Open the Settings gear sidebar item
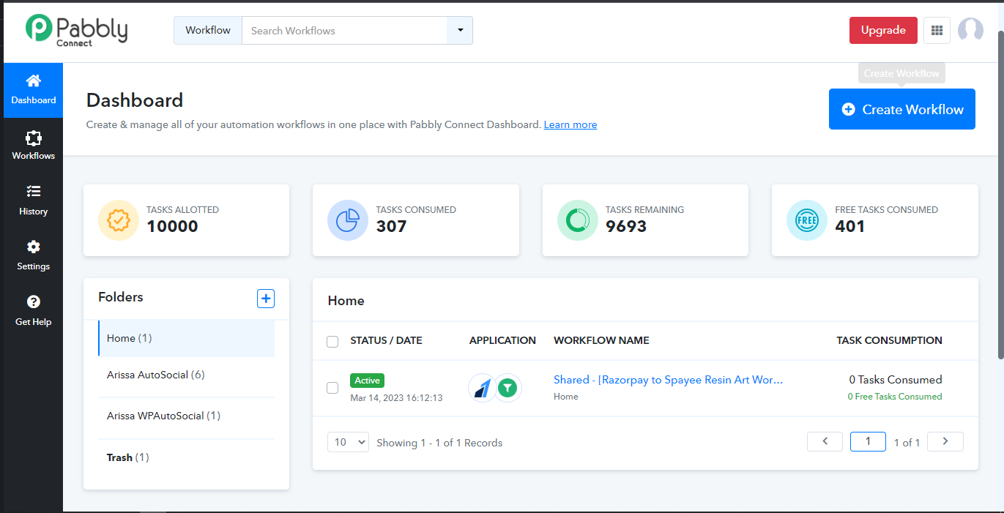This screenshot has width=1004, height=513. click(33, 256)
